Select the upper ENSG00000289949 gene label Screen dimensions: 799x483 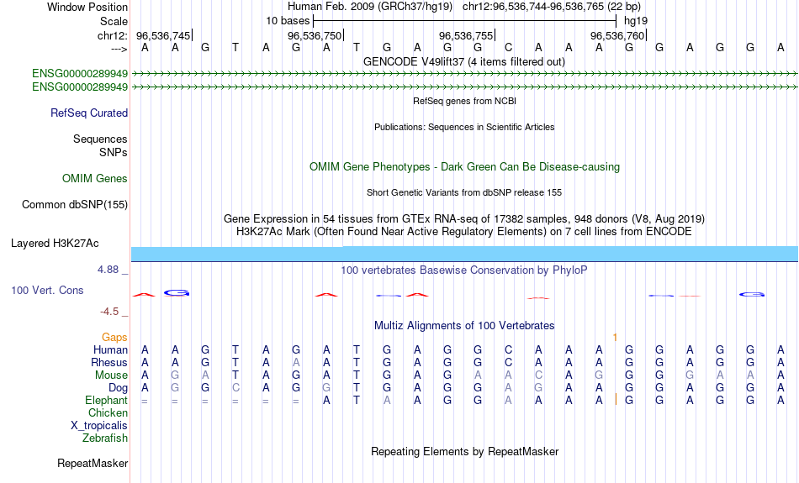(x=80, y=74)
